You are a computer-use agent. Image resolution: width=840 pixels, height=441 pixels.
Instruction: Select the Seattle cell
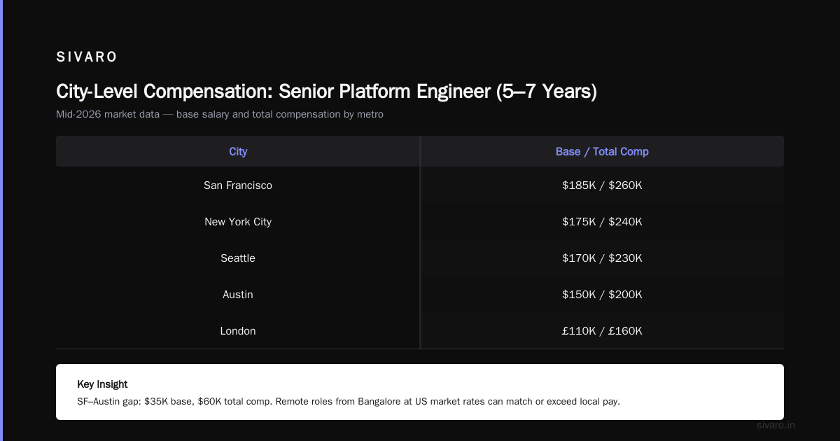238,258
